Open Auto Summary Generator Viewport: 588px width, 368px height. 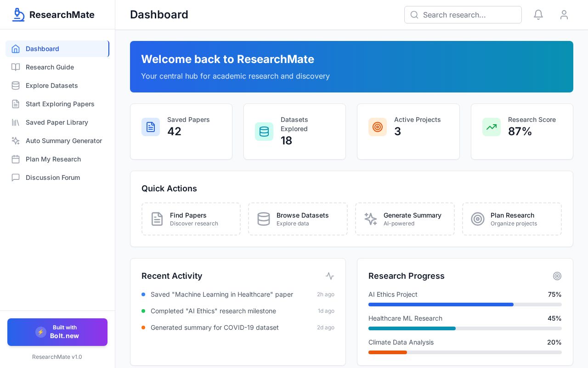point(57,141)
